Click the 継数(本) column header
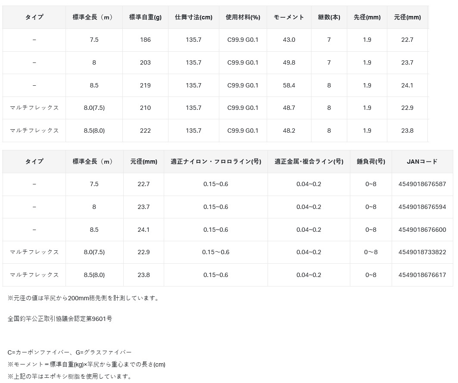The height and width of the screenshot is (383, 458). point(329,17)
